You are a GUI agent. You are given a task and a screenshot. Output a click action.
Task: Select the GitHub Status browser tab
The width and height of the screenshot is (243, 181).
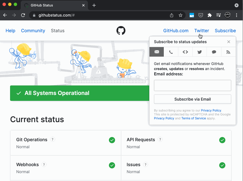pyautogui.click(x=54, y=5)
